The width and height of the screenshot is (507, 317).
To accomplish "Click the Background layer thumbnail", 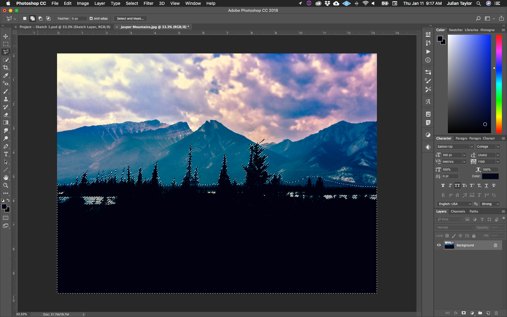I will (449, 245).
